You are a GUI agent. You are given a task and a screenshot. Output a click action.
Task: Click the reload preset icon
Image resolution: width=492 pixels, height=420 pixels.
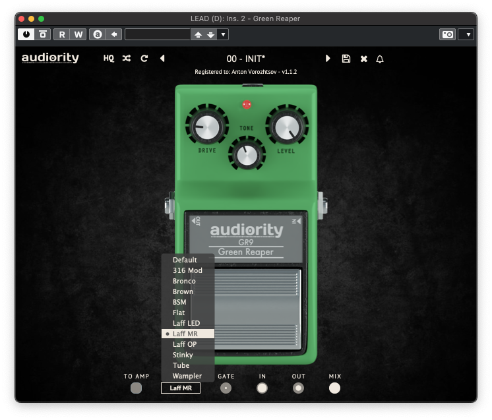(x=144, y=58)
